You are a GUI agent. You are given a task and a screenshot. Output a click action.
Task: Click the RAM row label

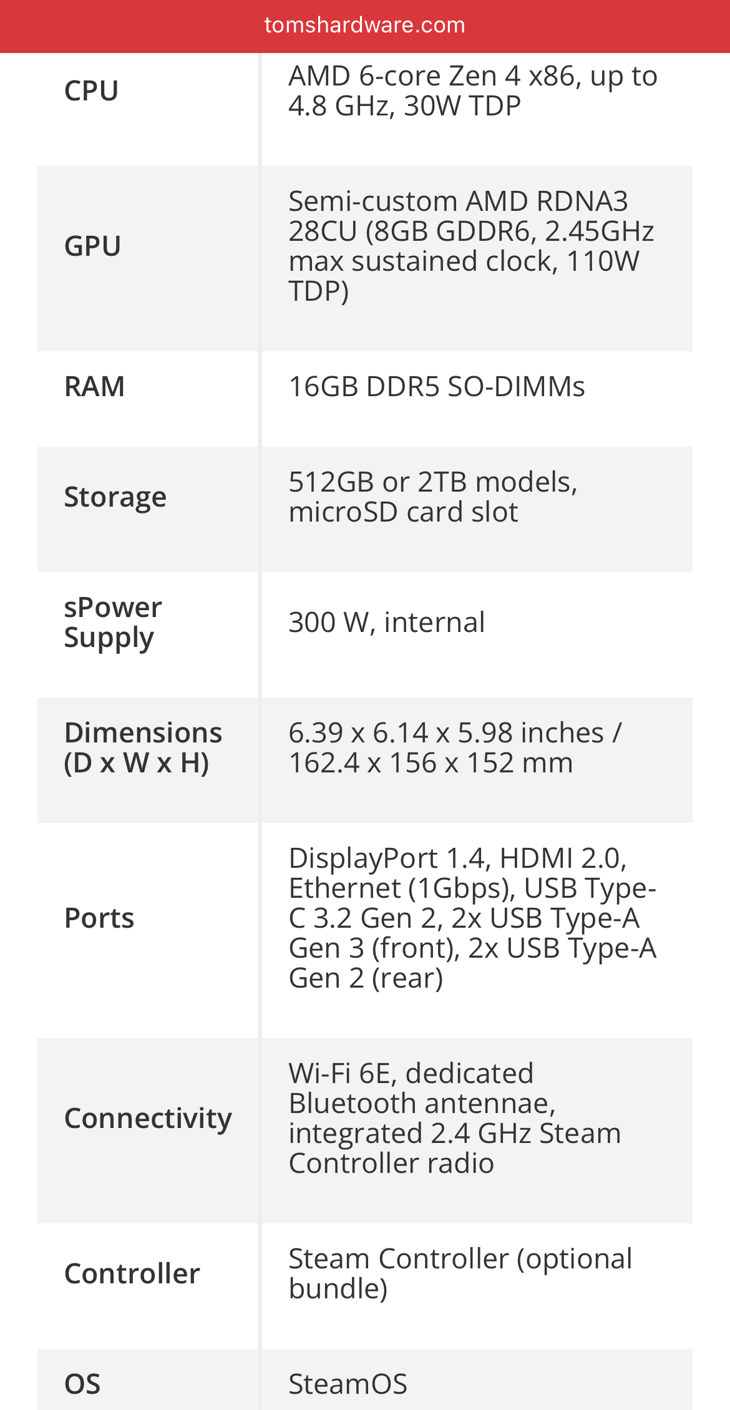point(95,387)
